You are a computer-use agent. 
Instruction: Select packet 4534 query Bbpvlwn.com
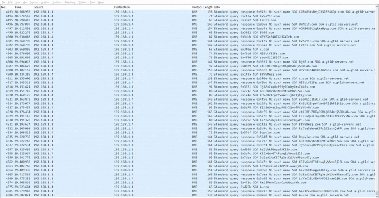pyautogui.click(x=188, y=133)
